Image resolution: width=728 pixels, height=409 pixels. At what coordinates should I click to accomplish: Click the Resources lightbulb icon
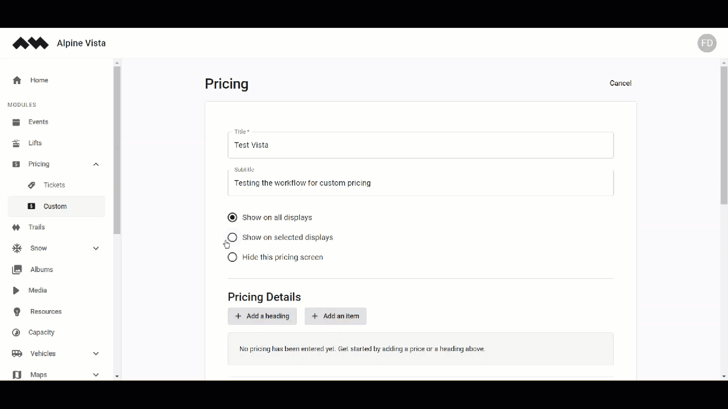[17, 311]
